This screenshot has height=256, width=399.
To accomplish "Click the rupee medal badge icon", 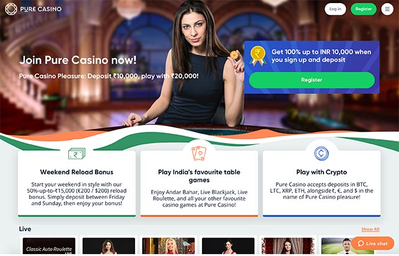I will coord(258,56).
